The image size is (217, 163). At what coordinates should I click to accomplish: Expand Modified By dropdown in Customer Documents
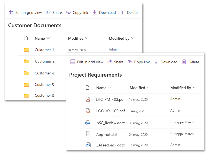(133, 38)
